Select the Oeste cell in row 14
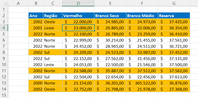 click(53, 89)
